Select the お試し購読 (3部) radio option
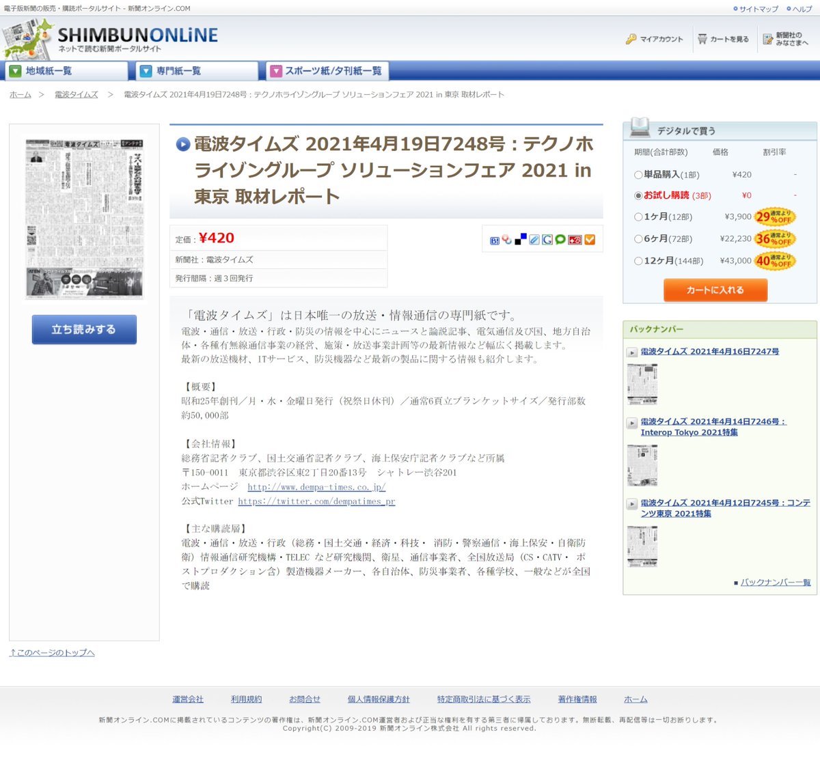 click(x=638, y=195)
